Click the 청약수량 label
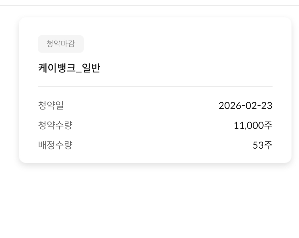299x238 pixels. coord(55,125)
